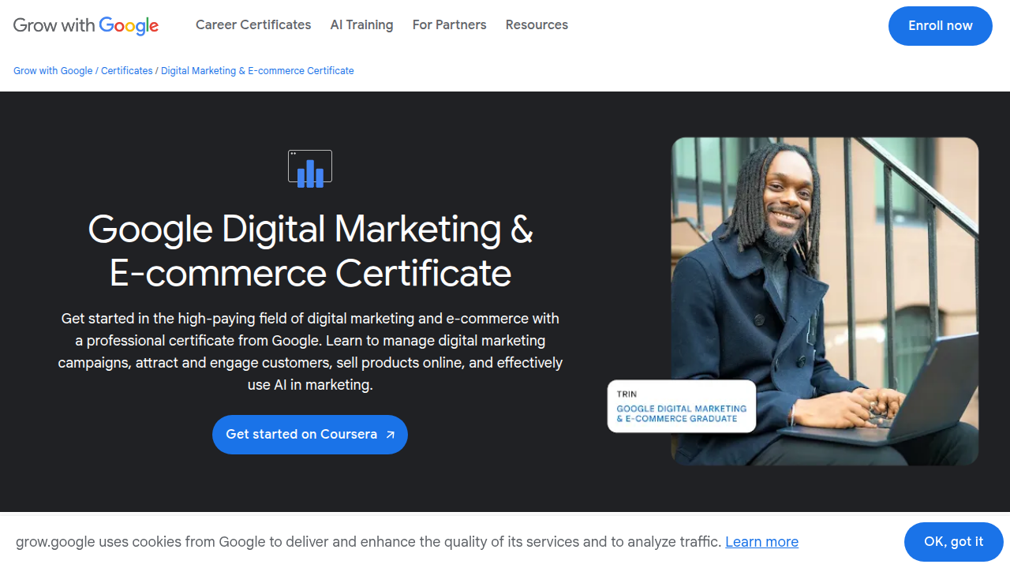Click Get started on Coursera button
Viewport: 1010px width, 568px height.
coord(310,435)
